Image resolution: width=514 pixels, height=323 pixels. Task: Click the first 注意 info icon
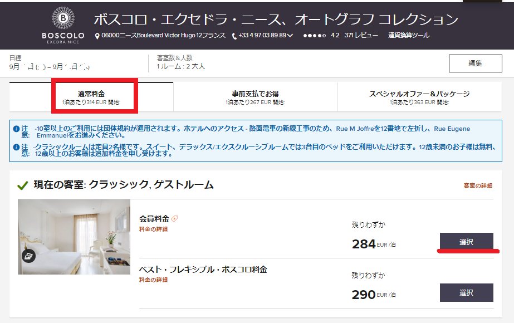pyautogui.click(x=16, y=129)
